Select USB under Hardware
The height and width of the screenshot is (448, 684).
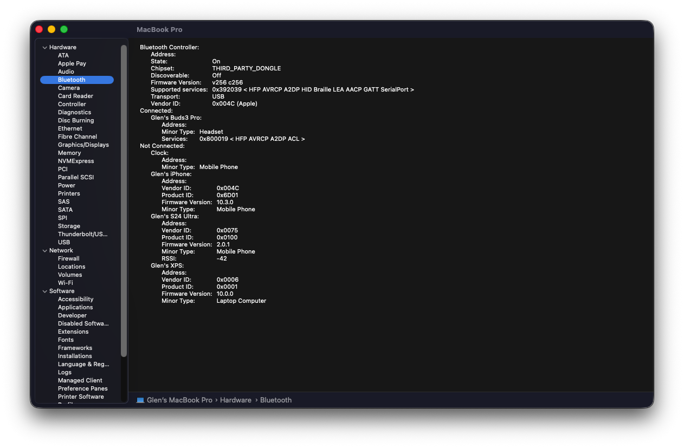click(64, 242)
